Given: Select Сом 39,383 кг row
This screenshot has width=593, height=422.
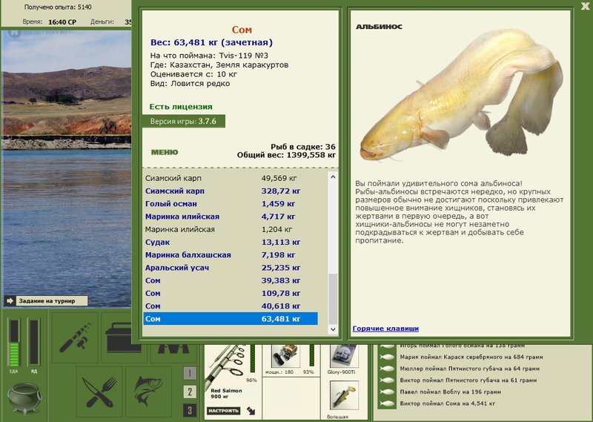Looking at the screenshot, I should tap(231, 280).
